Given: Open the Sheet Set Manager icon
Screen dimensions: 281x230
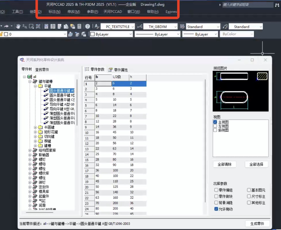Looking at the screenshot, I should coord(66,26).
